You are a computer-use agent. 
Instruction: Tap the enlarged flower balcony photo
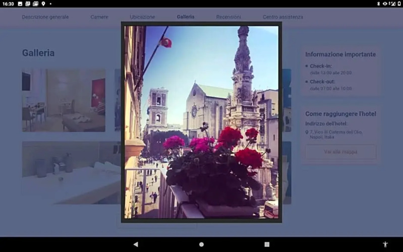click(201, 122)
